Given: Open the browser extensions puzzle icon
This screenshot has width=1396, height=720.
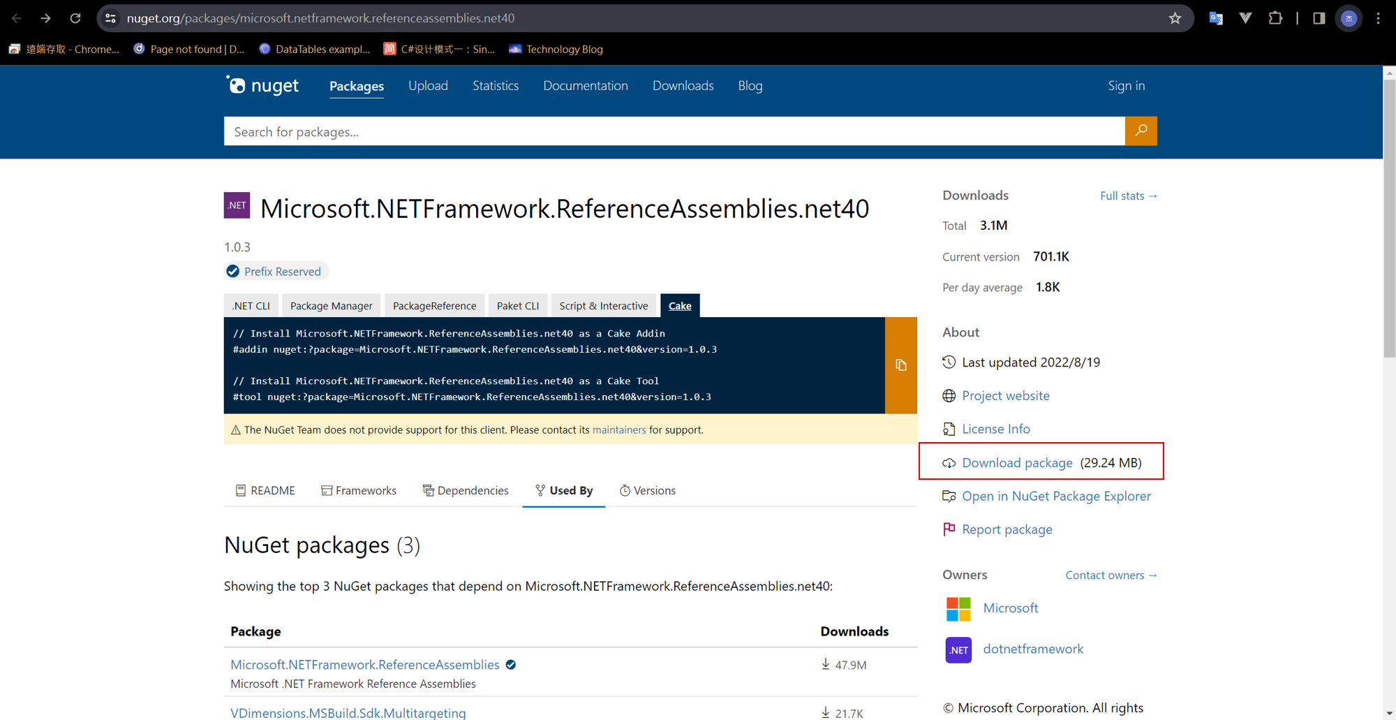Looking at the screenshot, I should coord(1275,18).
